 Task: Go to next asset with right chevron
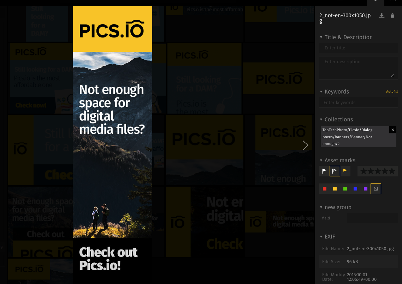[x=305, y=145]
